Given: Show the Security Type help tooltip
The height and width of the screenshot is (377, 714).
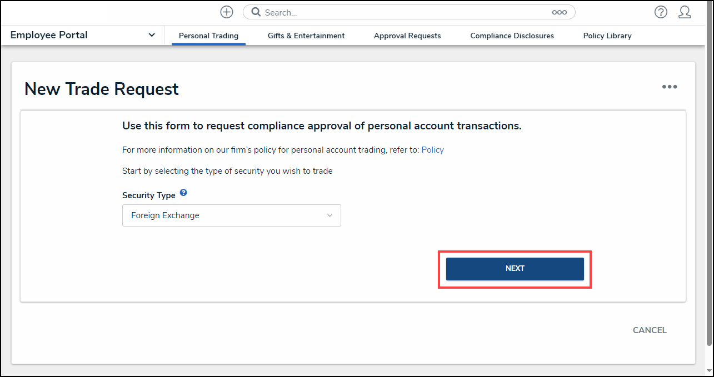Looking at the screenshot, I should coord(183,193).
